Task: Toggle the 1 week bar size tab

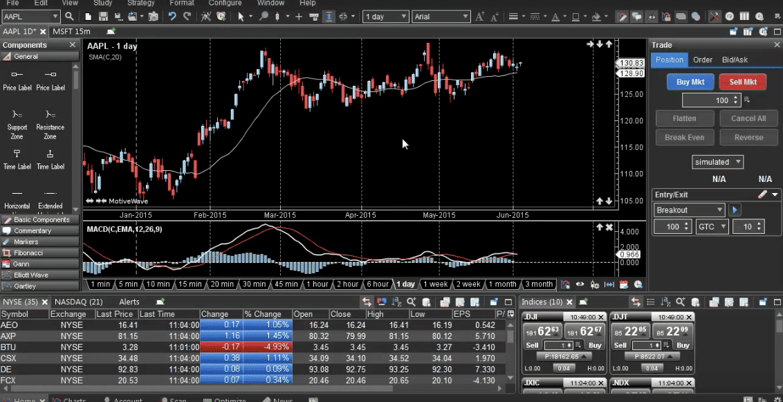Action: [435, 284]
